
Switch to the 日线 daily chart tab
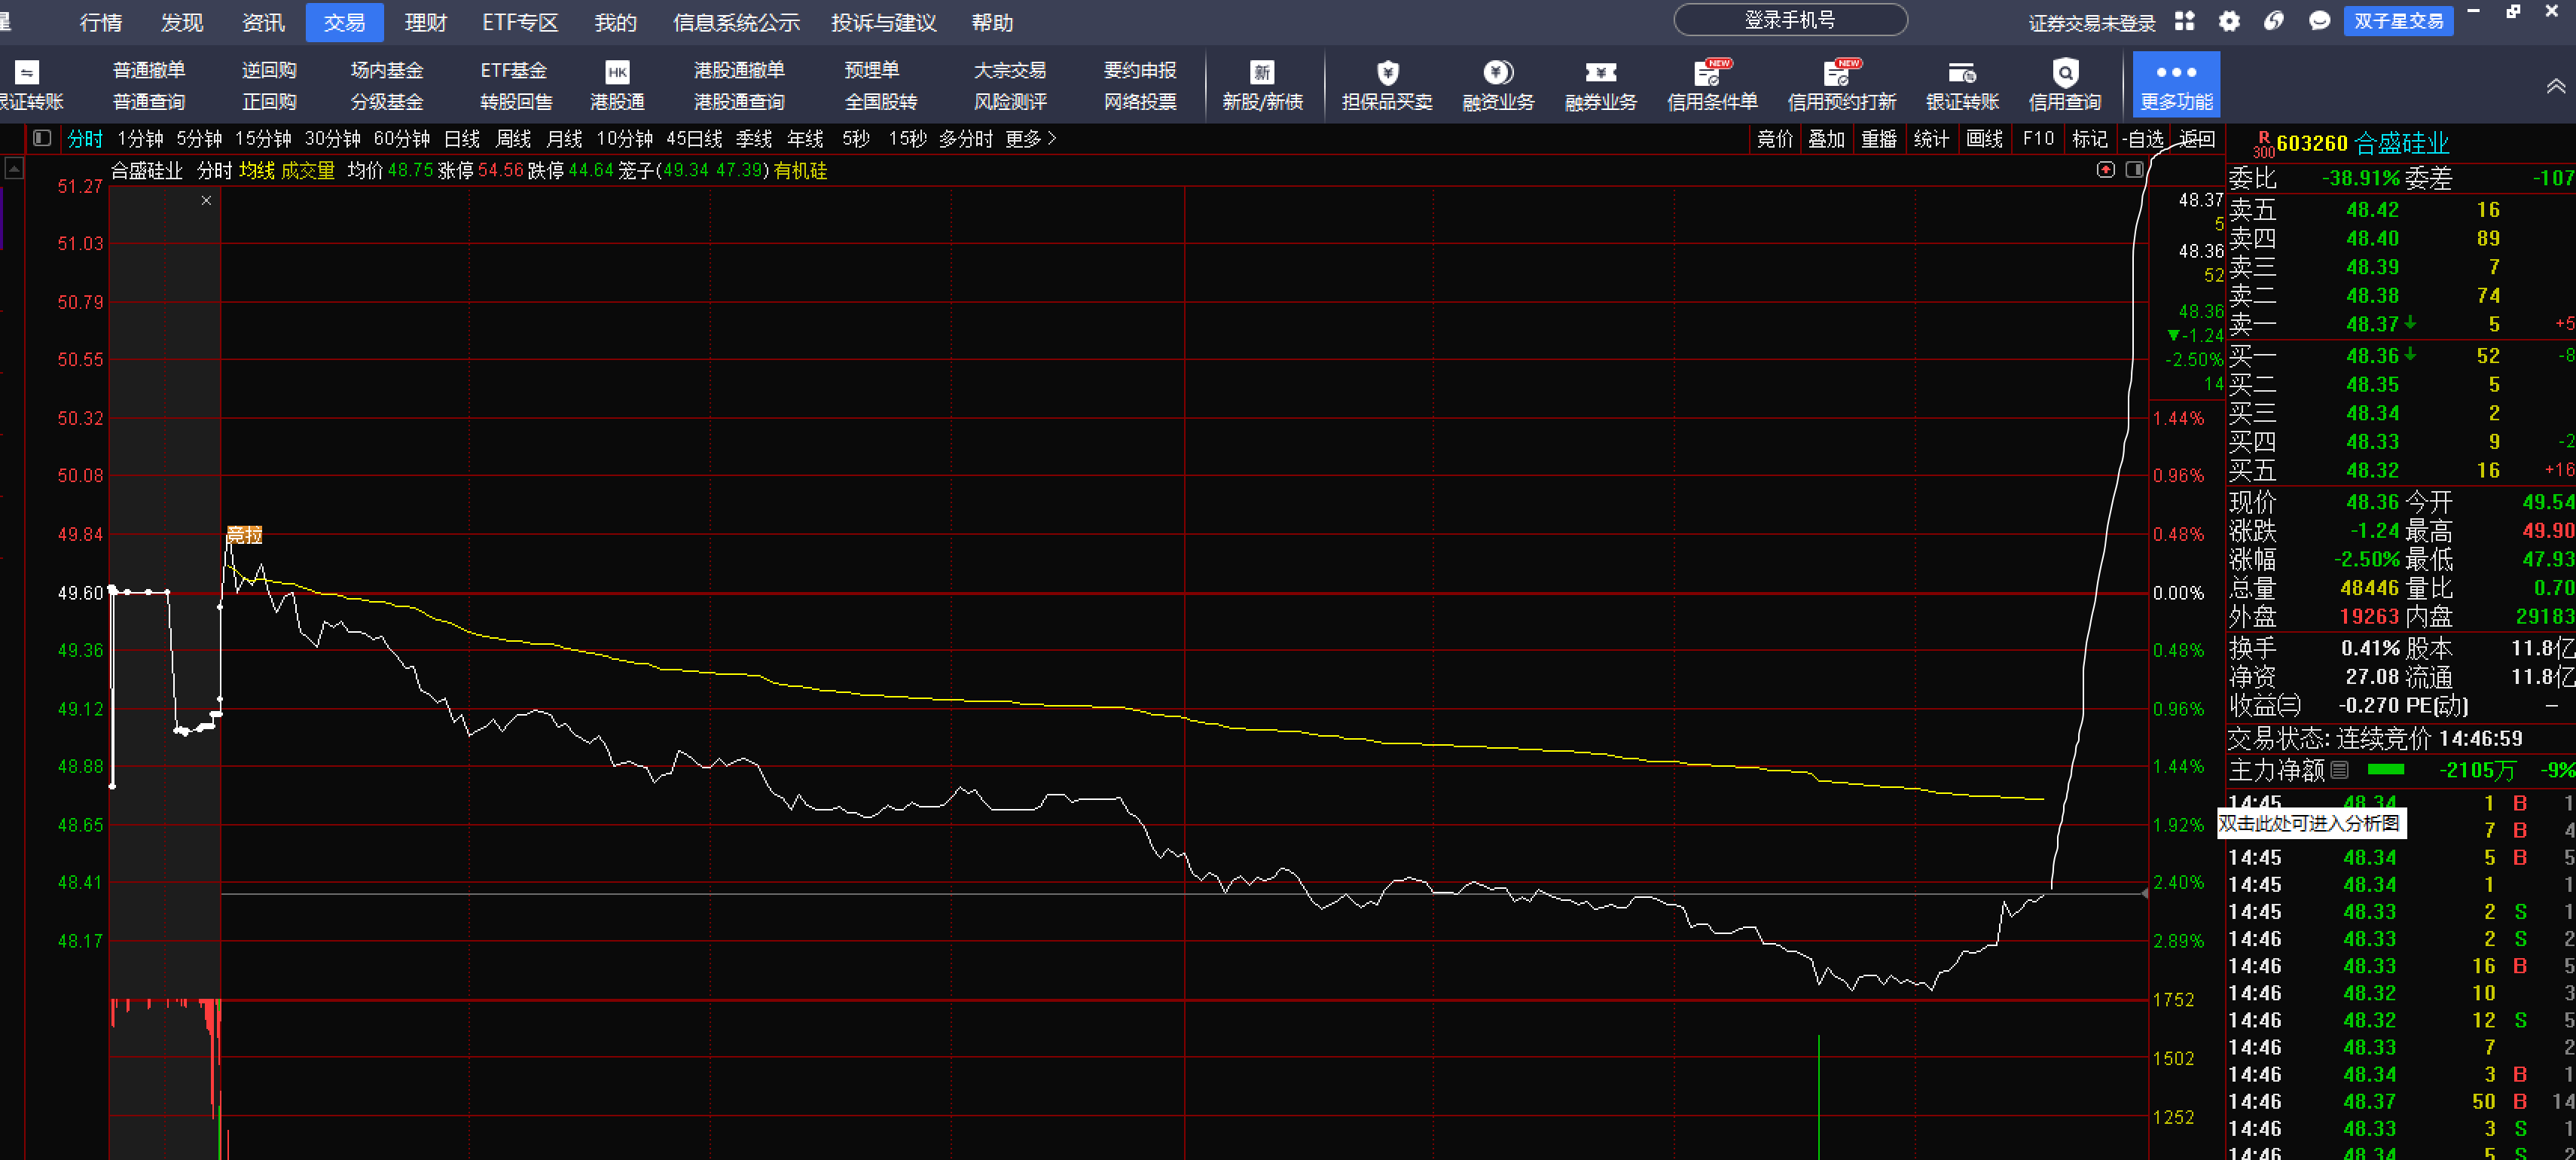pos(462,139)
